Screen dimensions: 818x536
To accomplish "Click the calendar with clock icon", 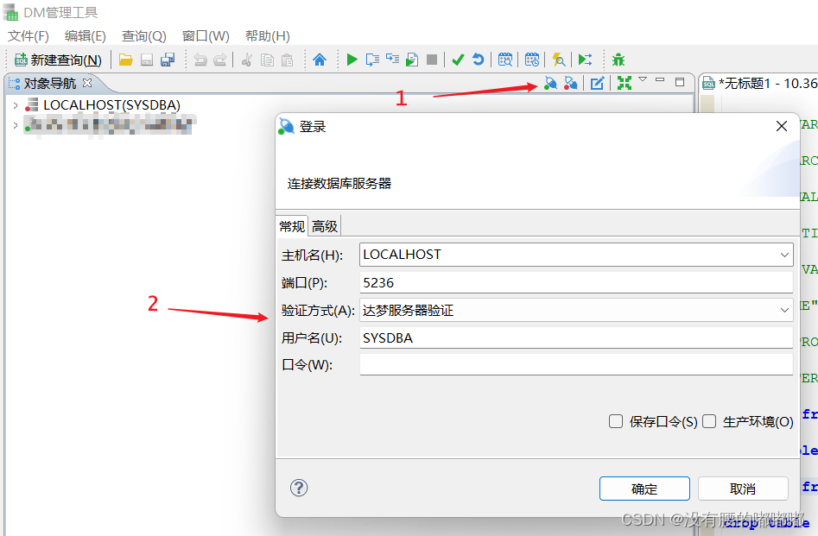I will 531,60.
